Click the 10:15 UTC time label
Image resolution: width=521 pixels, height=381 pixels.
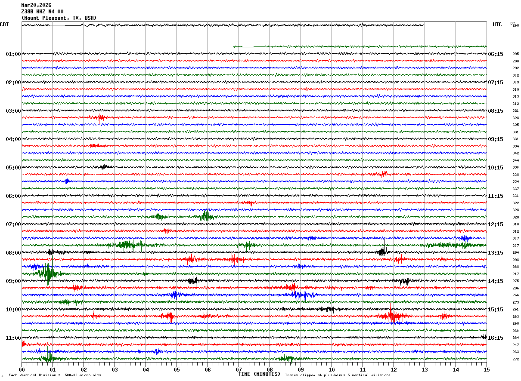tap(496, 168)
